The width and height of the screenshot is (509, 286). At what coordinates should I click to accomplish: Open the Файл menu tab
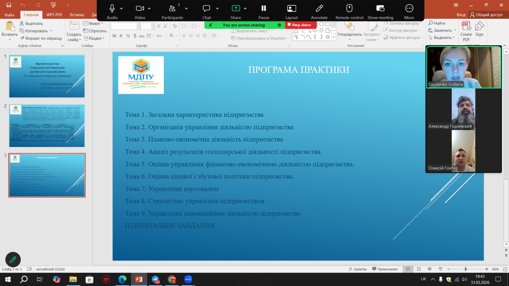(x=10, y=15)
